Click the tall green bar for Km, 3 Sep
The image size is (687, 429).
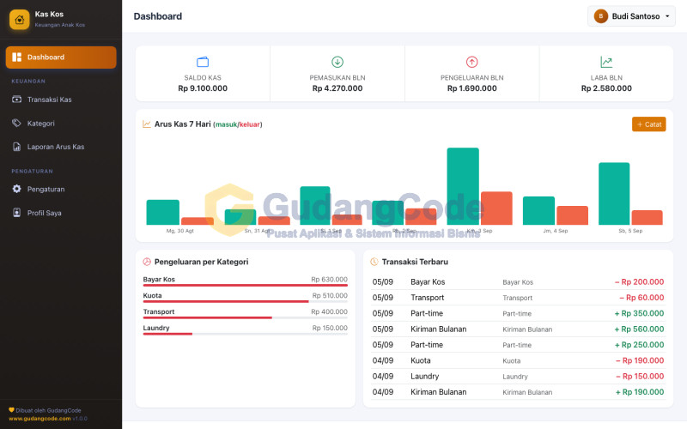point(463,186)
